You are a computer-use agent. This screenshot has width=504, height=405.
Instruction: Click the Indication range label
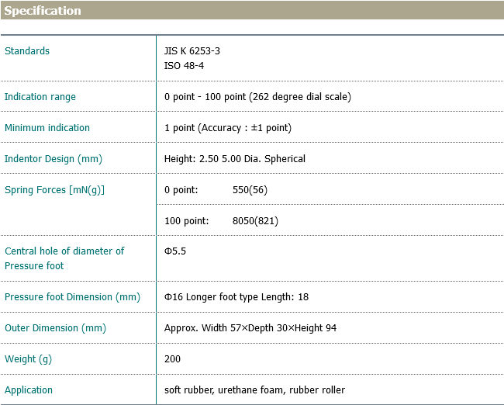pos(40,97)
